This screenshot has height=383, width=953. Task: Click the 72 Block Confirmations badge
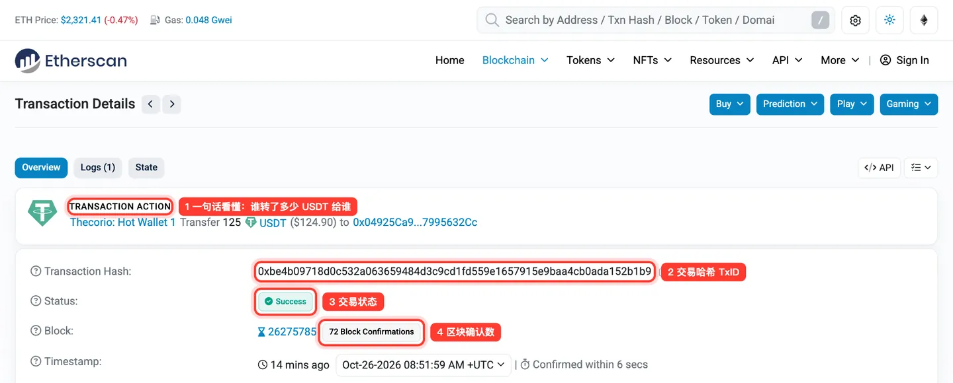click(372, 332)
